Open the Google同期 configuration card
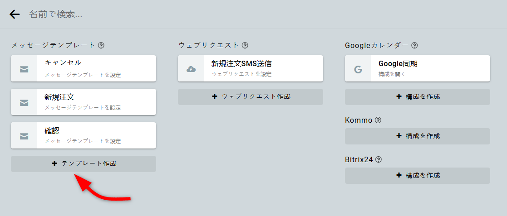507x216 pixels. (x=430, y=68)
